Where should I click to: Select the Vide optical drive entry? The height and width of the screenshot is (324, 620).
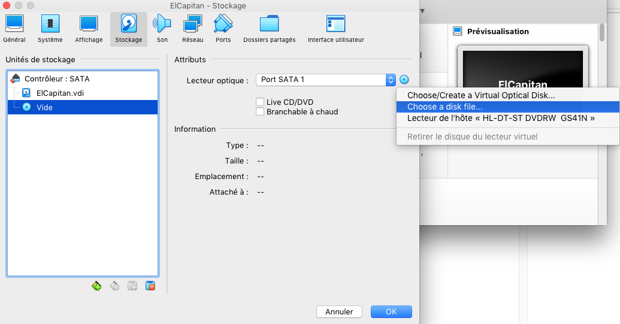(83, 107)
